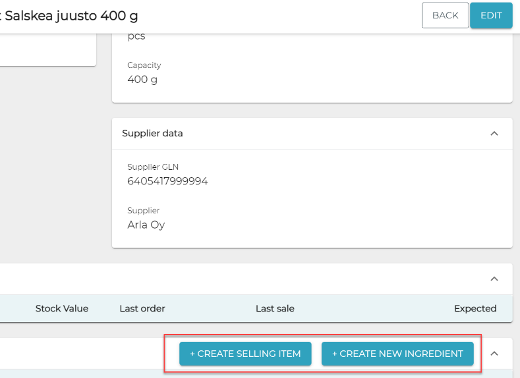Select the Expected column header
Screen dimensions: 520x378
click(475, 308)
